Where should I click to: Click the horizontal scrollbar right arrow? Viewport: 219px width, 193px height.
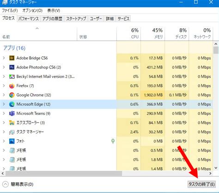point(210,174)
